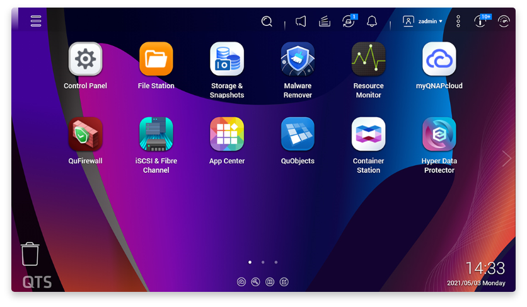Go to next desktop page arrow
527x307 pixels.
(x=506, y=159)
